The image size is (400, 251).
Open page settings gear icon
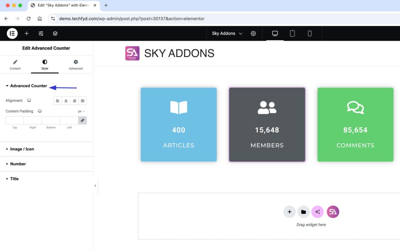coord(253,34)
